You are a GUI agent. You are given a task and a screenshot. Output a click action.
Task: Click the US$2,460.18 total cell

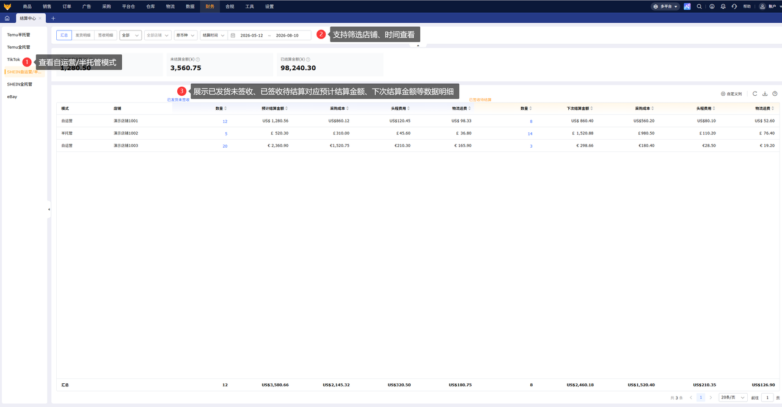(x=580, y=385)
